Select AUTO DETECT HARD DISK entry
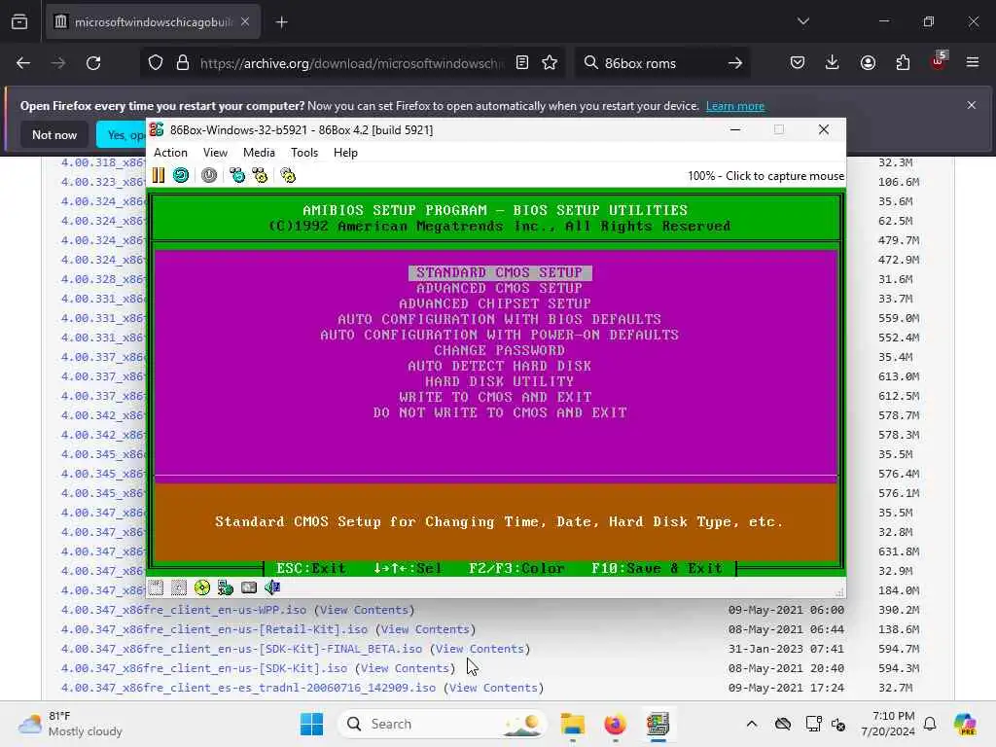 499,366
